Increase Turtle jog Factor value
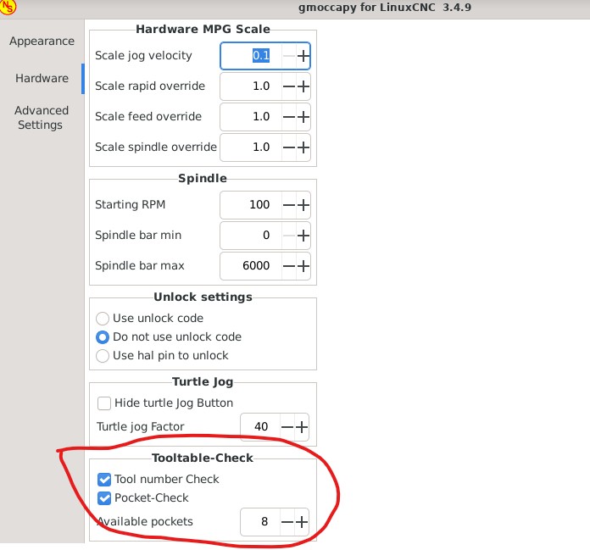 (303, 427)
